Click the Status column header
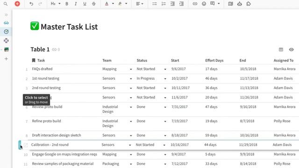The image size is (299, 168). (142, 60)
